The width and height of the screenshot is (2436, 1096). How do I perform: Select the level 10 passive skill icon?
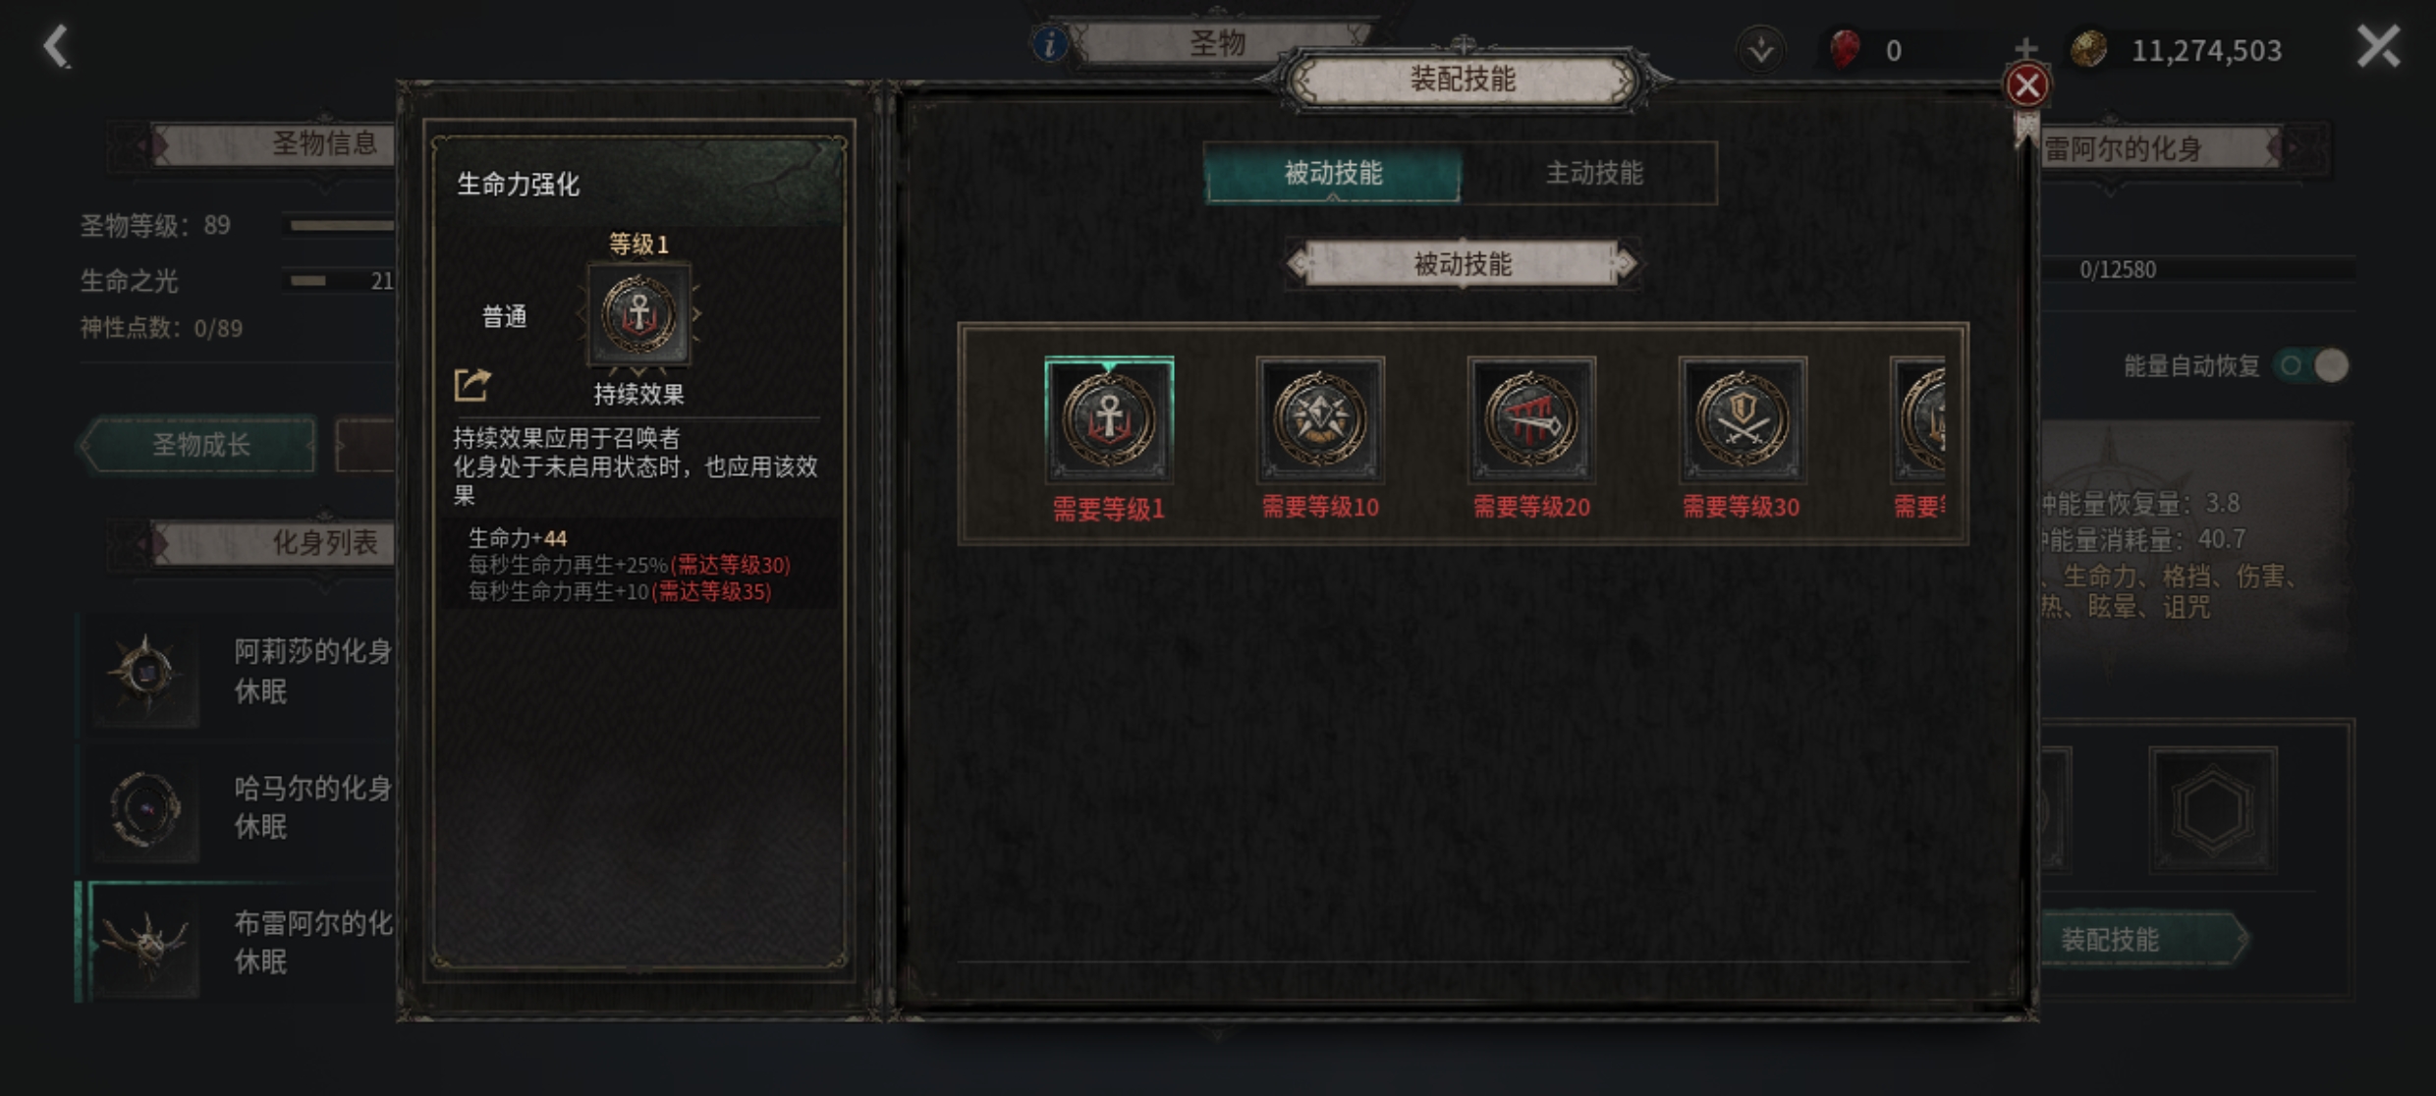click(x=1320, y=420)
